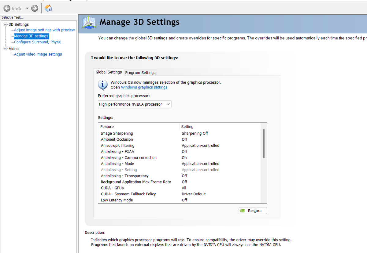Select the CUDA - GPUs row
Viewport: 367px width, 253px height.
pos(179,188)
